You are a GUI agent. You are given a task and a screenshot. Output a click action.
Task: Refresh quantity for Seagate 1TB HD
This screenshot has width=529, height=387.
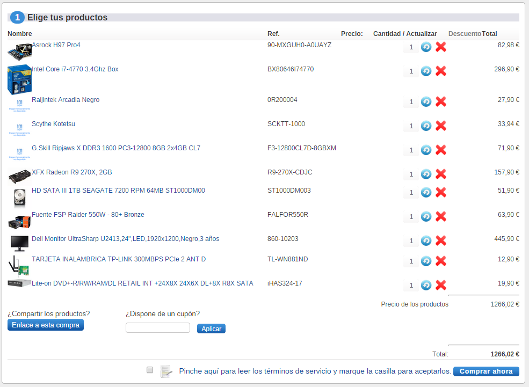pyautogui.click(x=426, y=193)
